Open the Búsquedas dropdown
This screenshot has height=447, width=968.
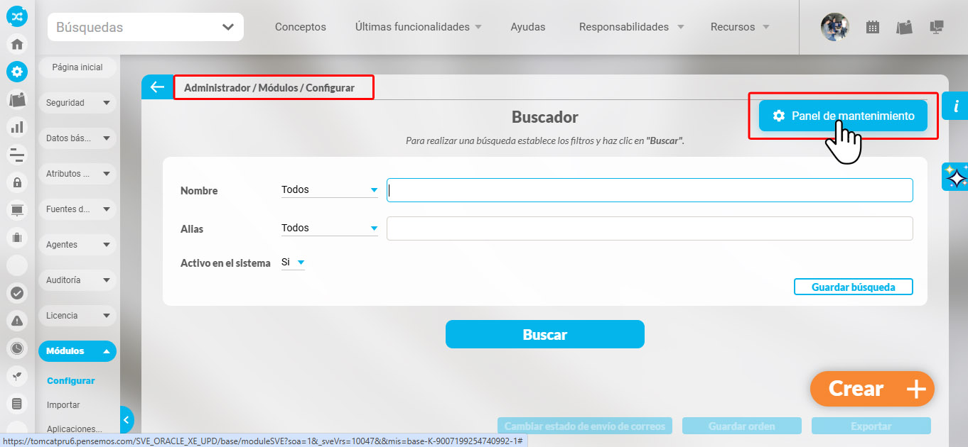click(146, 27)
